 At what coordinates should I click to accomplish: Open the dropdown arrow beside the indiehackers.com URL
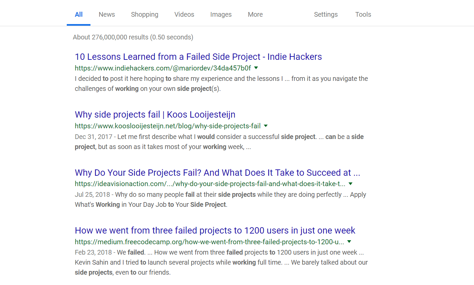point(256,68)
